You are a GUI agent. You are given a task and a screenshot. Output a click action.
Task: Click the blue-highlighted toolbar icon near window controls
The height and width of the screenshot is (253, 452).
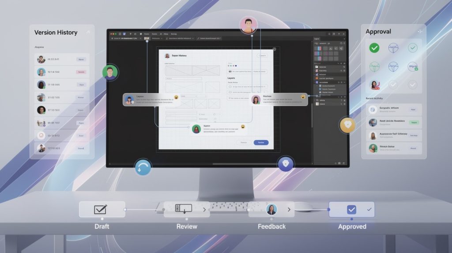(124, 34)
